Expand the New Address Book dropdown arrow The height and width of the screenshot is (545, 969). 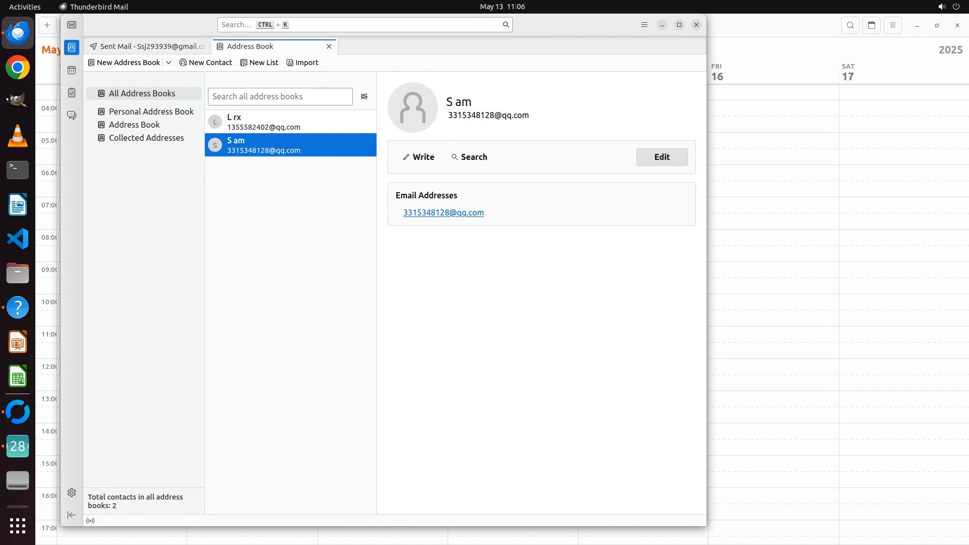click(x=169, y=63)
